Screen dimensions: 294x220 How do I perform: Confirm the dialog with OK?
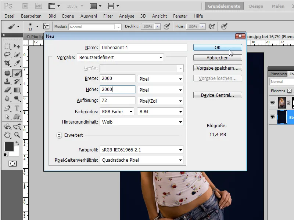click(x=218, y=47)
